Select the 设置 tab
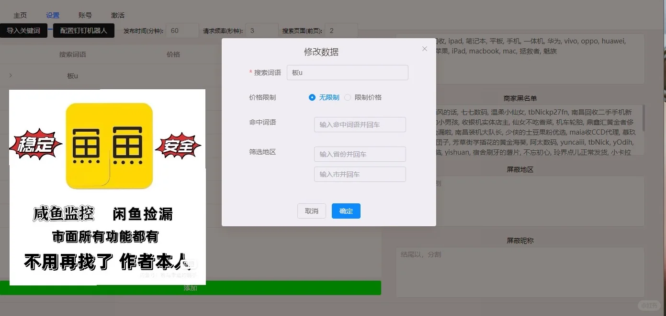This screenshot has height=316, width=666. click(53, 14)
